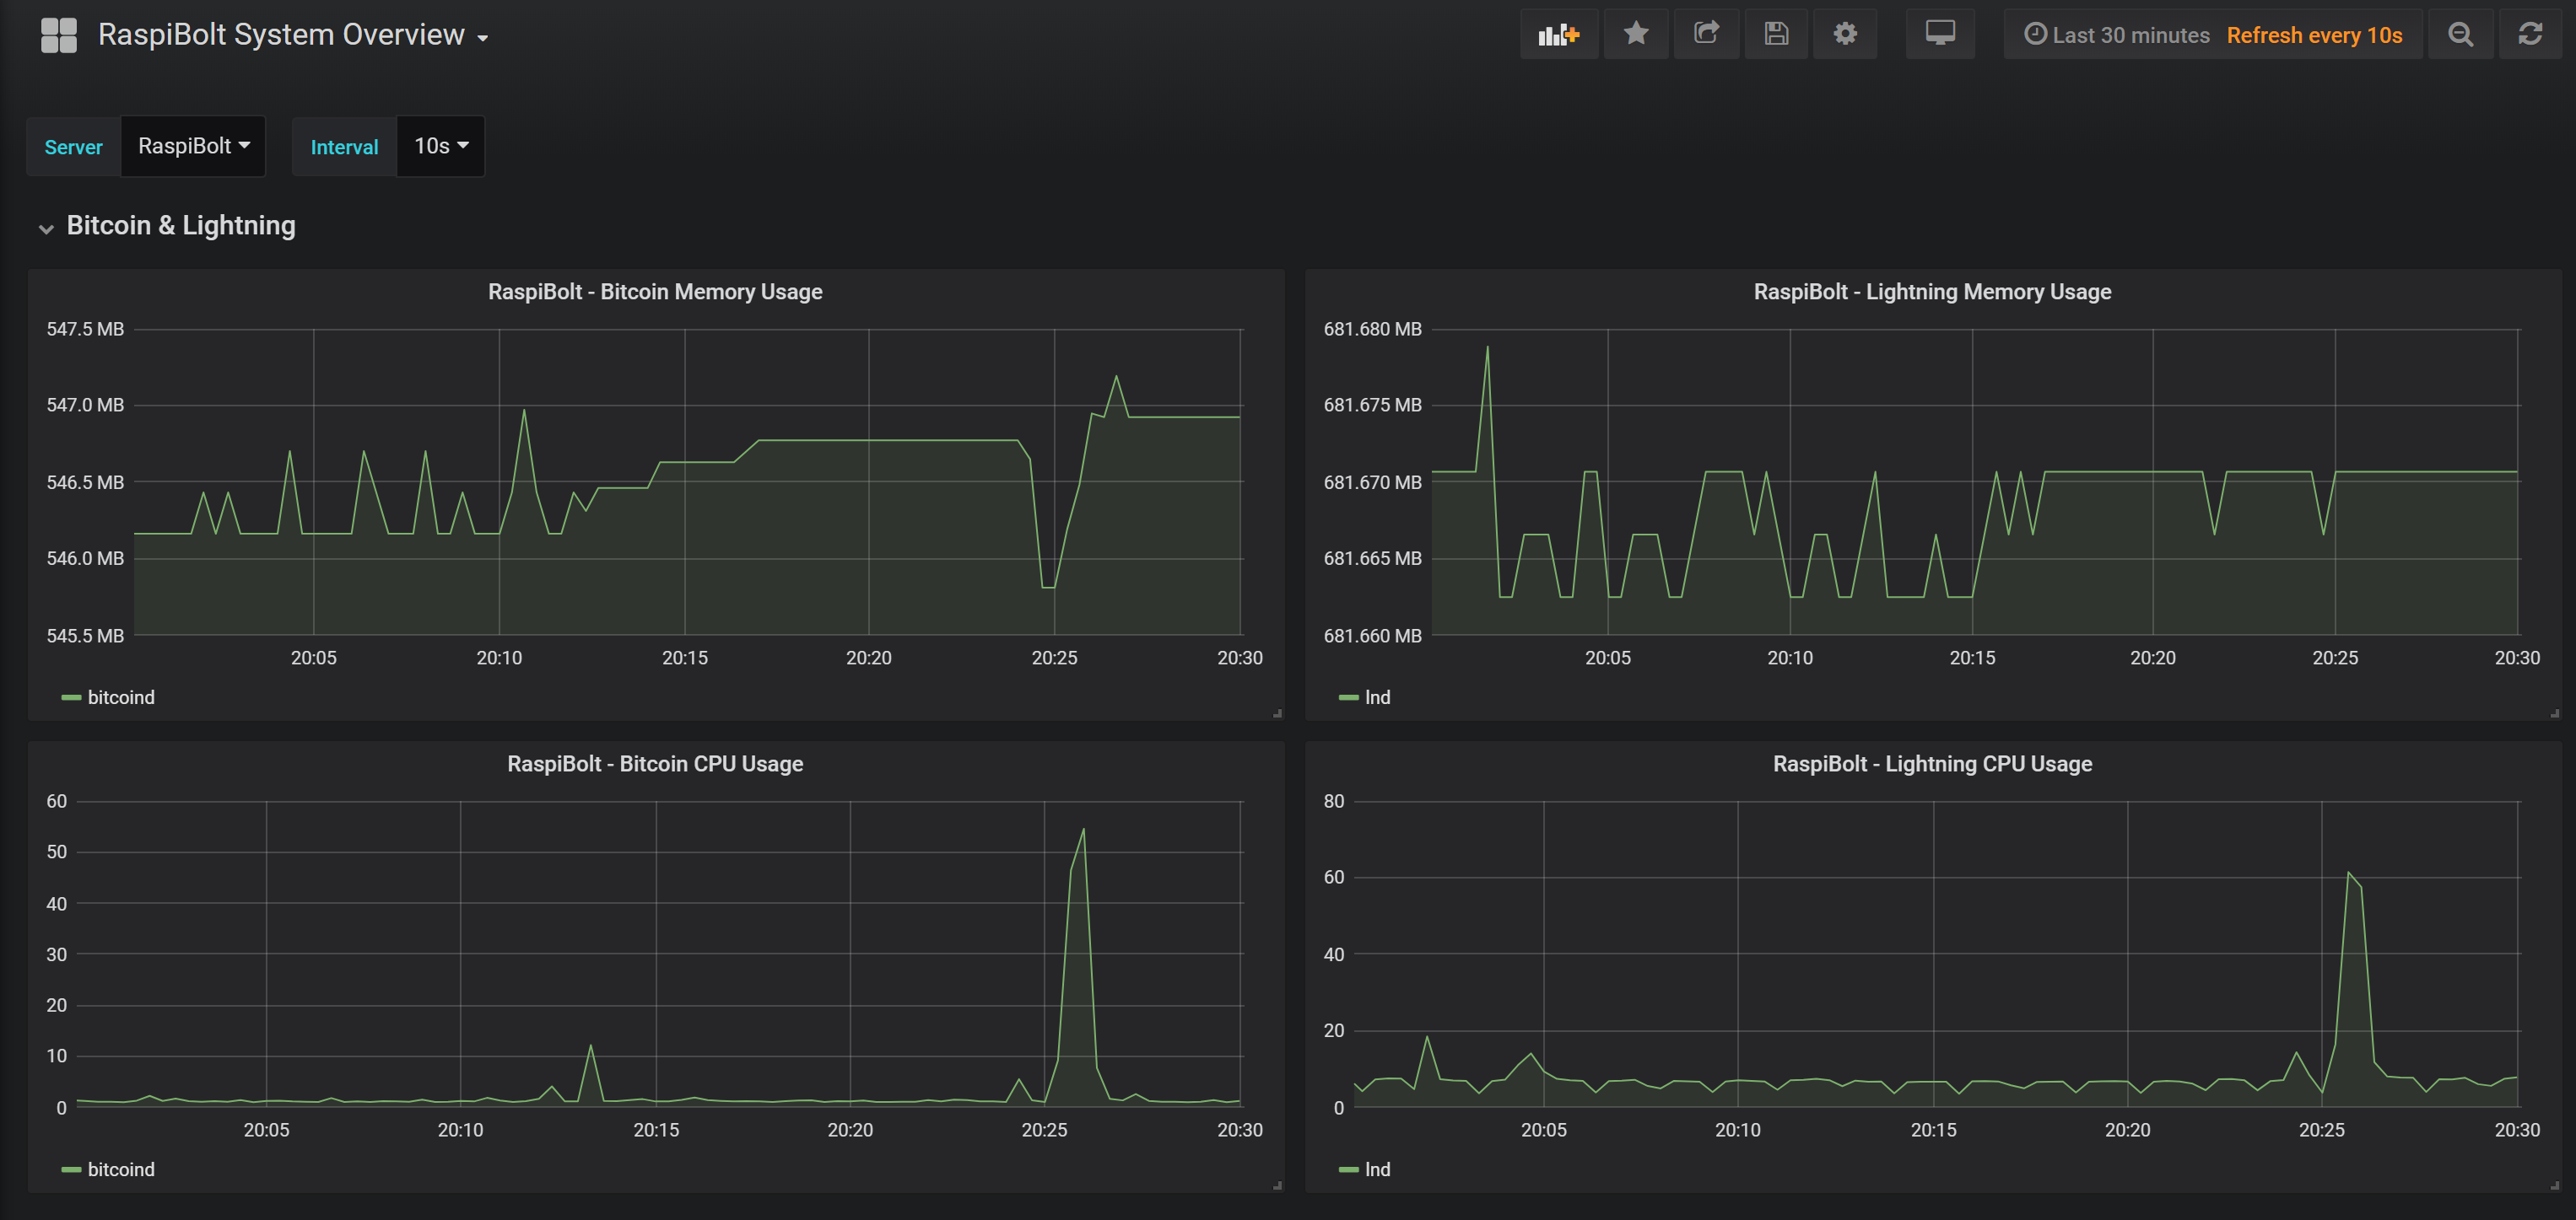
Task: Star this dashboard as favorite
Action: (1636, 34)
